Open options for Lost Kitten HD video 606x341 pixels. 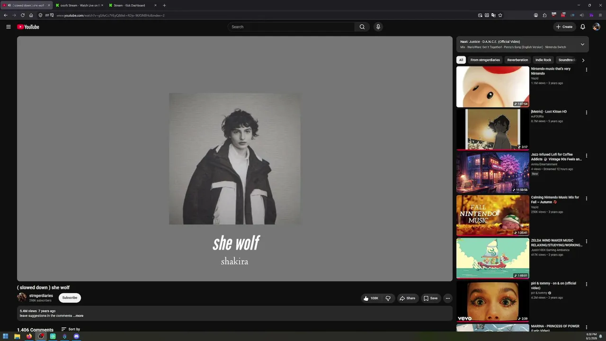(x=586, y=113)
